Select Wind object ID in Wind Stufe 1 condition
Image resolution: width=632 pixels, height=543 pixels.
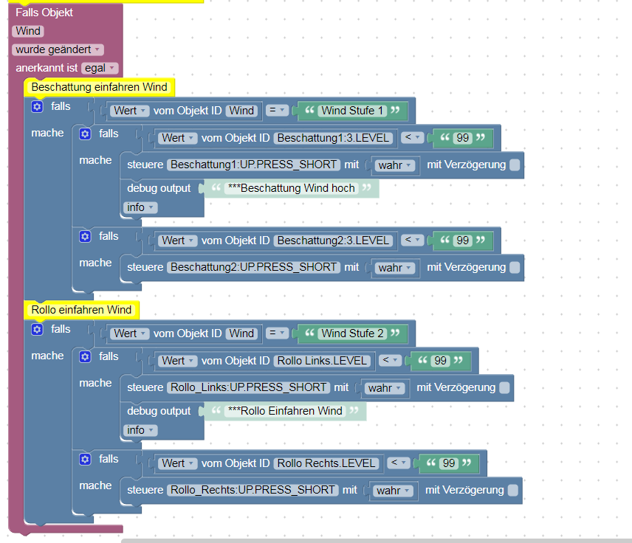[x=241, y=111]
